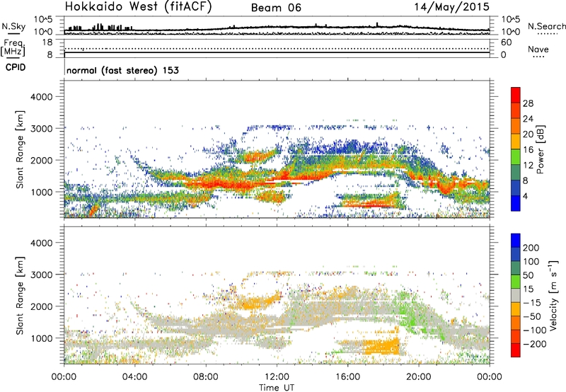Click the '-15' label on Velocity colorbar
The width and height of the screenshot is (566, 392).
[532, 303]
